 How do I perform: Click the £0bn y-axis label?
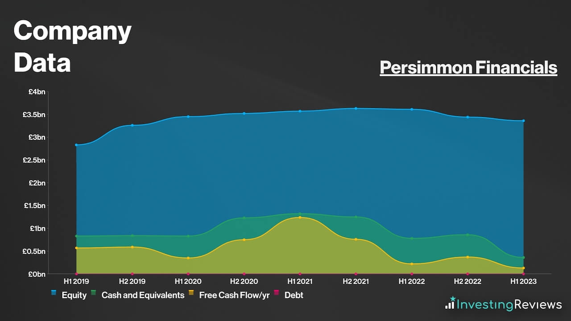37,274
